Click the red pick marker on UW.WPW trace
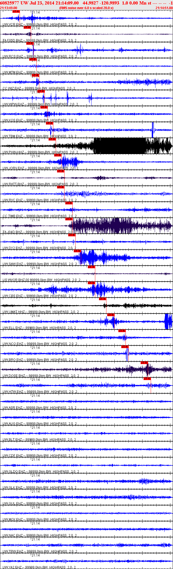The height and width of the screenshot is (569, 173). tap(41, 91)
